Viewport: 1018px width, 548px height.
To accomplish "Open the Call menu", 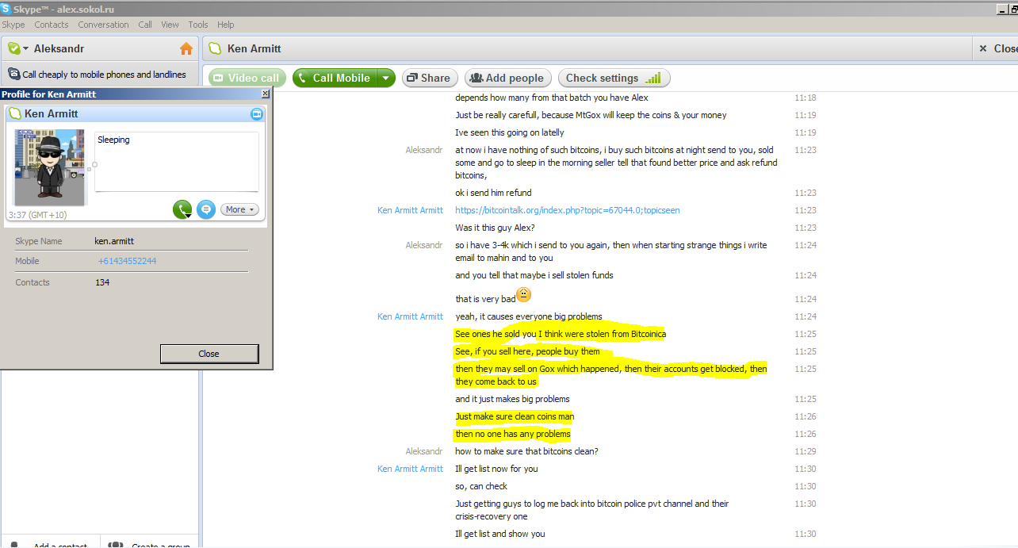I will point(145,25).
